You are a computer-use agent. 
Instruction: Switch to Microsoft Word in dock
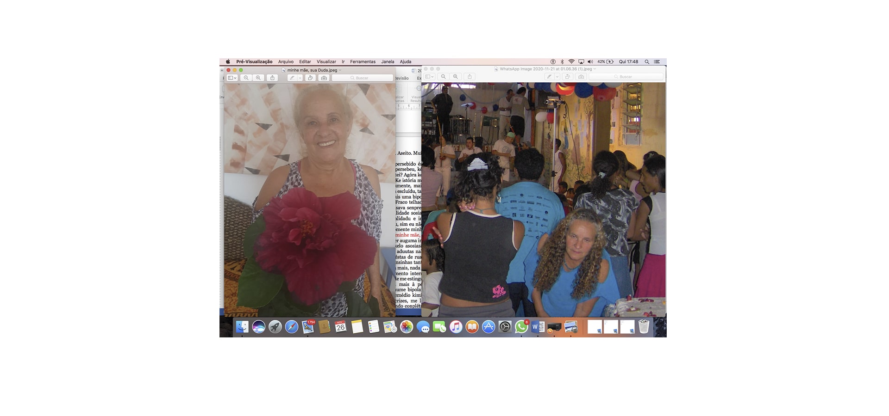coord(538,327)
